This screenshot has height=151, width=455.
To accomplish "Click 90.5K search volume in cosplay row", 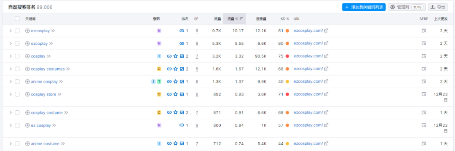I will [260, 56].
